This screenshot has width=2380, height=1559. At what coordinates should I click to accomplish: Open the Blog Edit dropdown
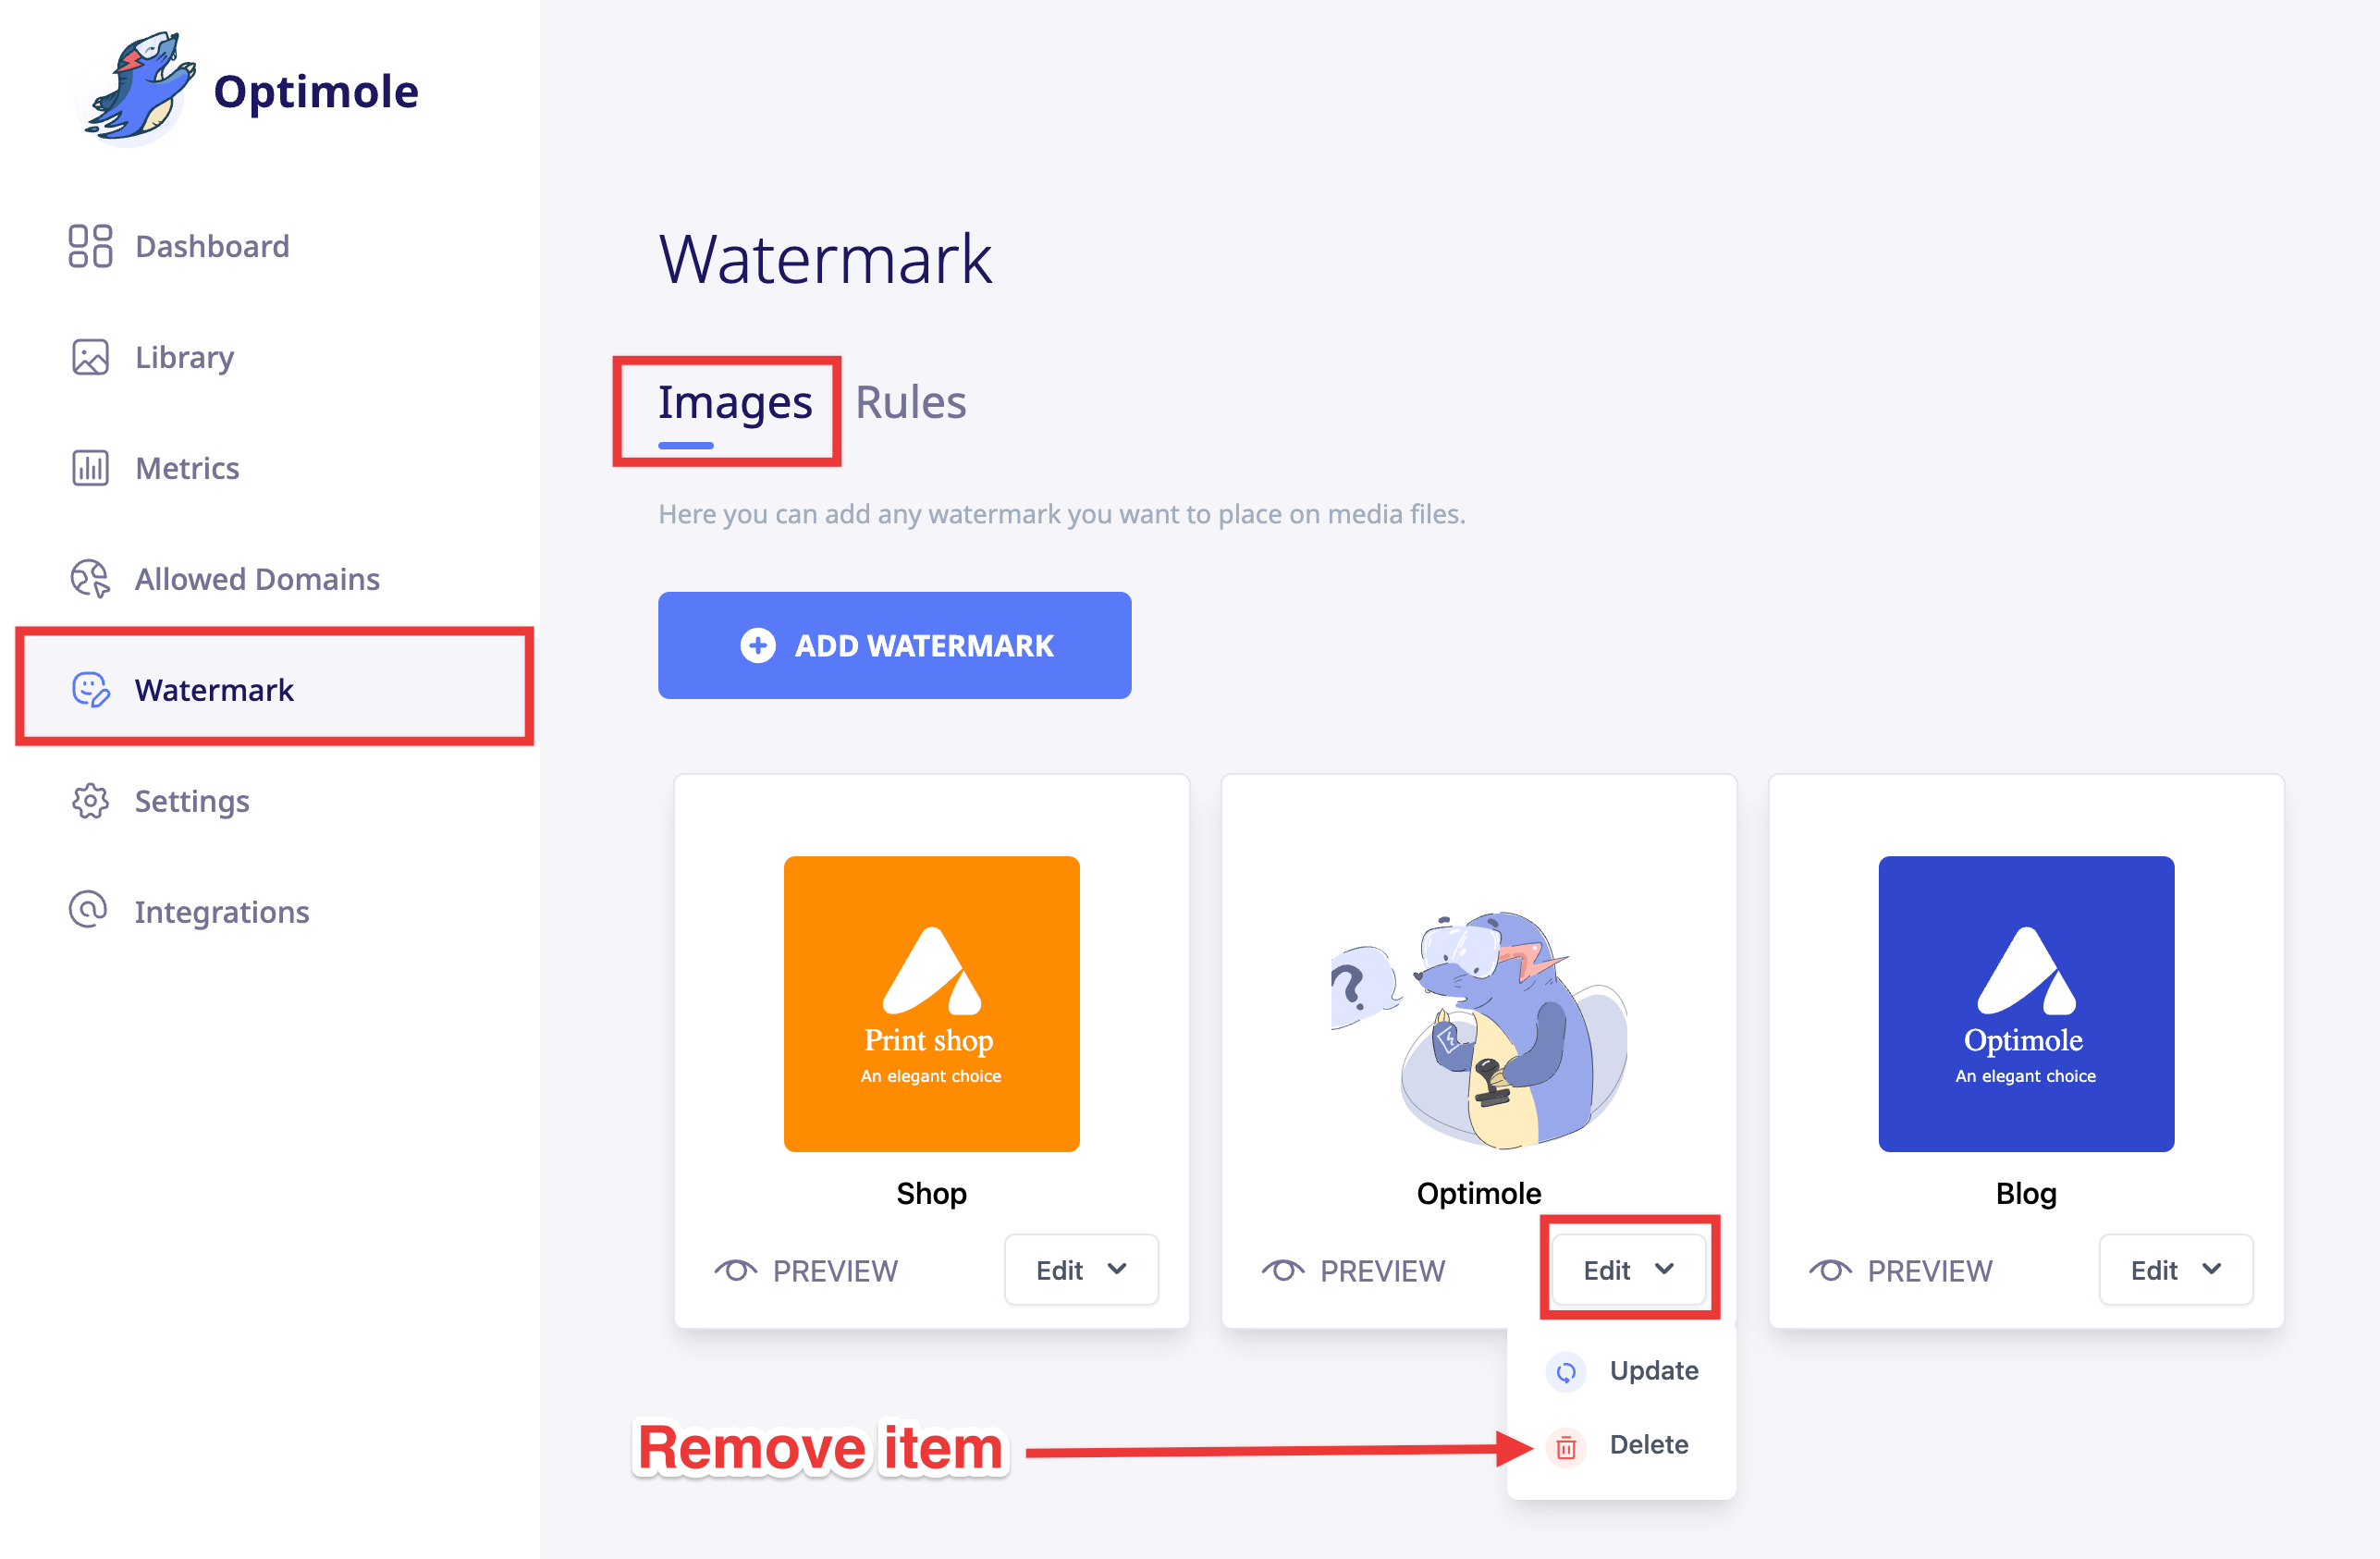(x=2175, y=1270)
